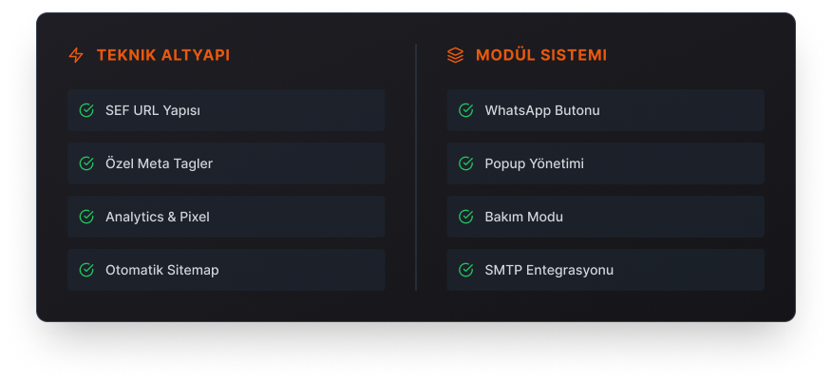Click the stacked layers icon beside Modül Sistemi
Screen dimensions: 832x382
455,55
